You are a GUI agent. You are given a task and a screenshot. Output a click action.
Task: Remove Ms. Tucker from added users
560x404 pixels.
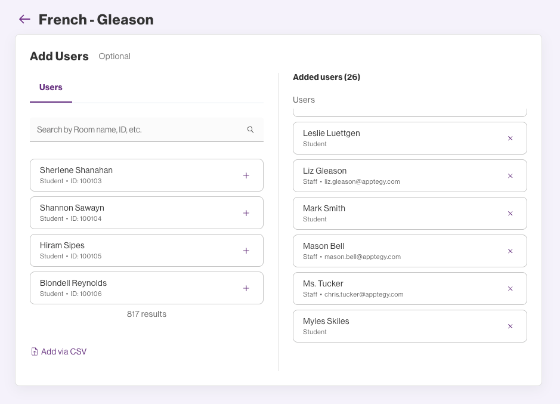tap(510, 289)
